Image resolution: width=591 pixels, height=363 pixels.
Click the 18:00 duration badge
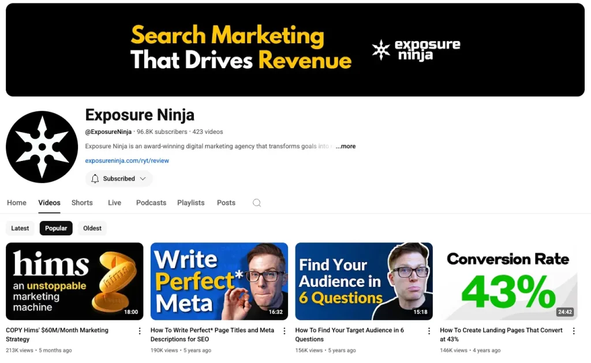pyautogui.click(x=131, y=312)
